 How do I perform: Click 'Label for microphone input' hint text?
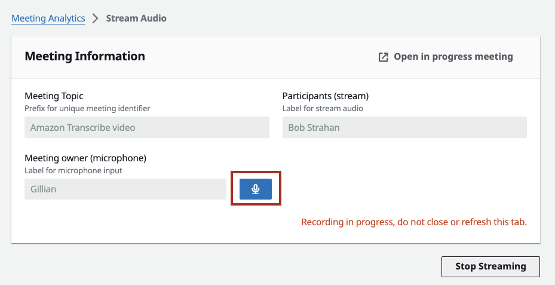[73, 170]
